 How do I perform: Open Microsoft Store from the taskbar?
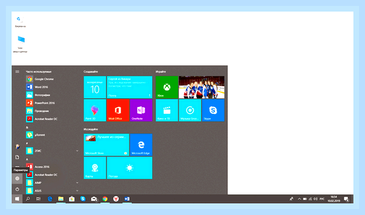point(72,199)
